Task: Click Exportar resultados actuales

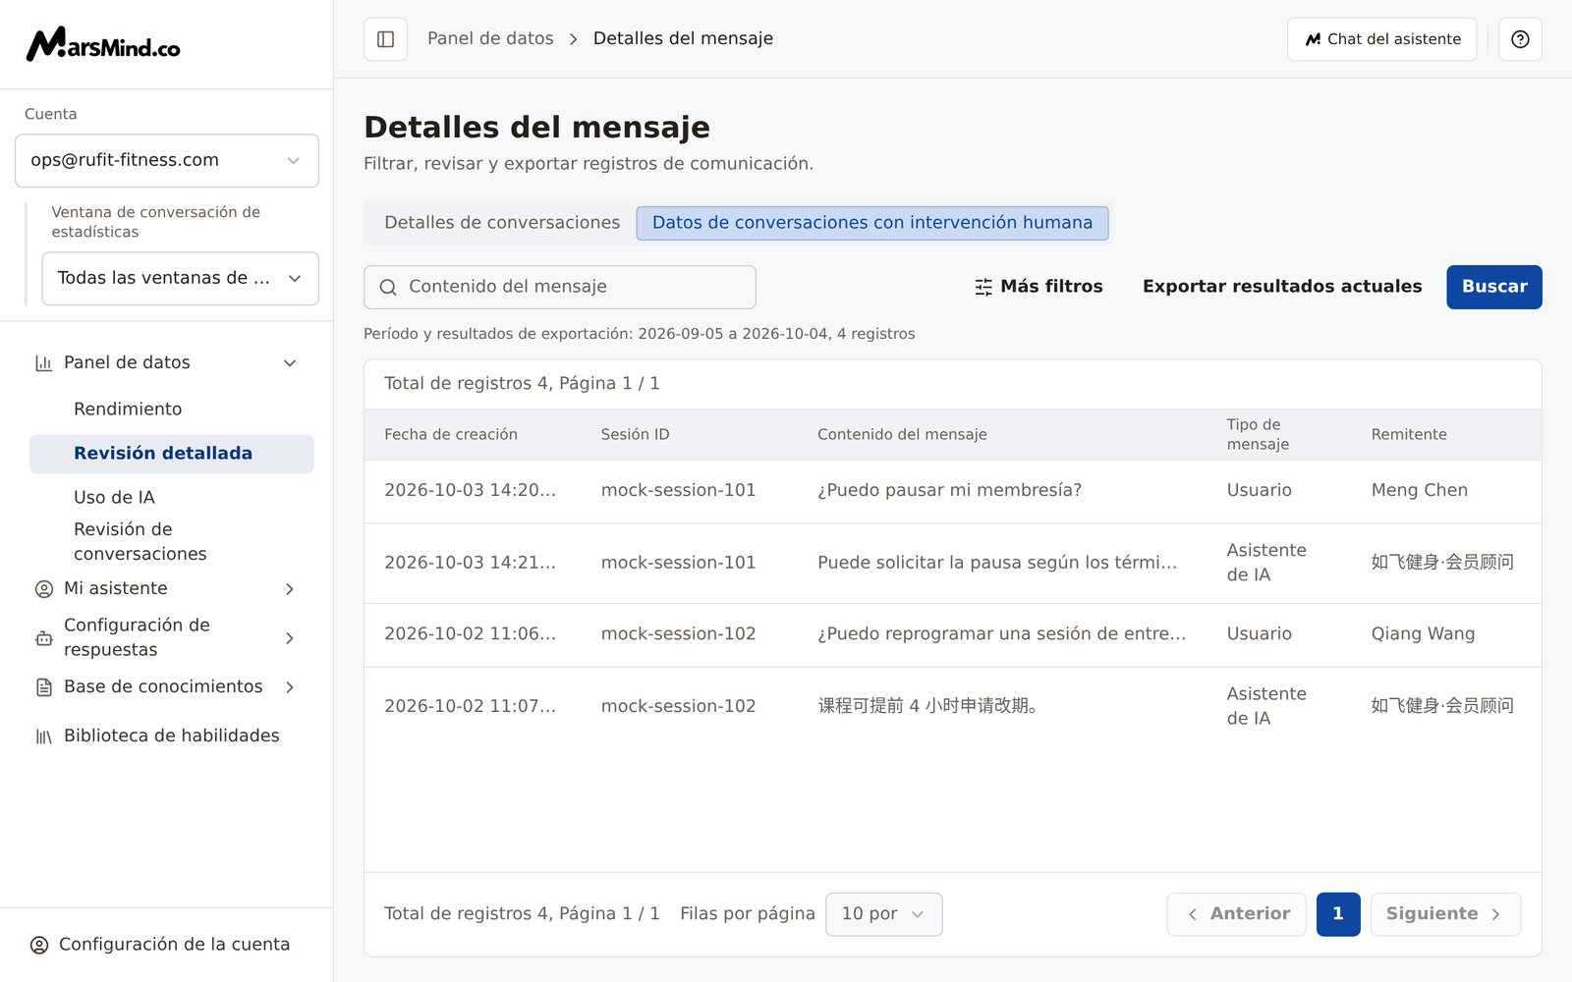Action: coord(1282,287)
